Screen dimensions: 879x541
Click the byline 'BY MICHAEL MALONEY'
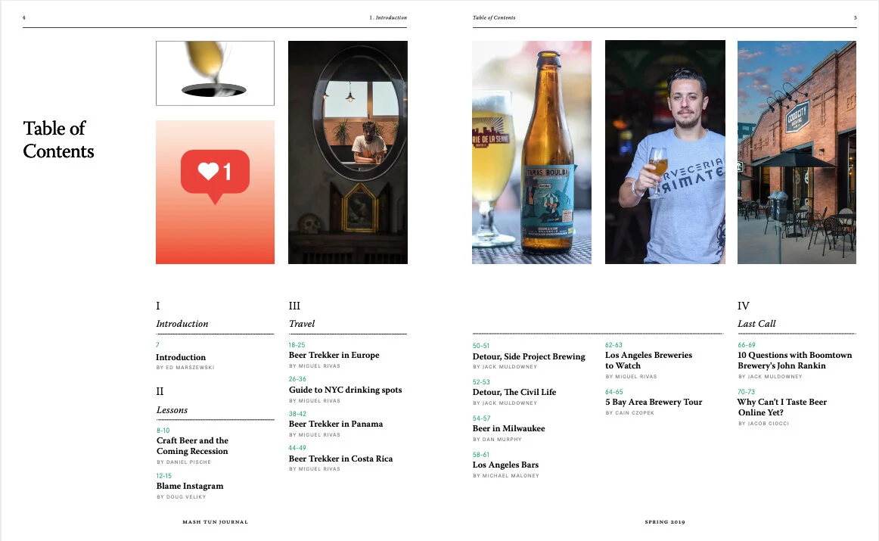(x=506, y=476)
